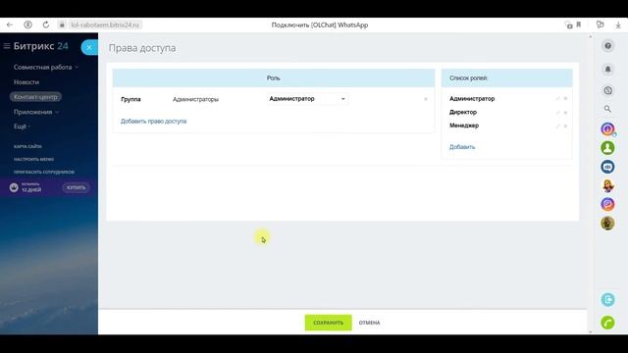
Task: Focus the lol-rabotaem.bitrix24.ru address field
Action: [105, 25]
